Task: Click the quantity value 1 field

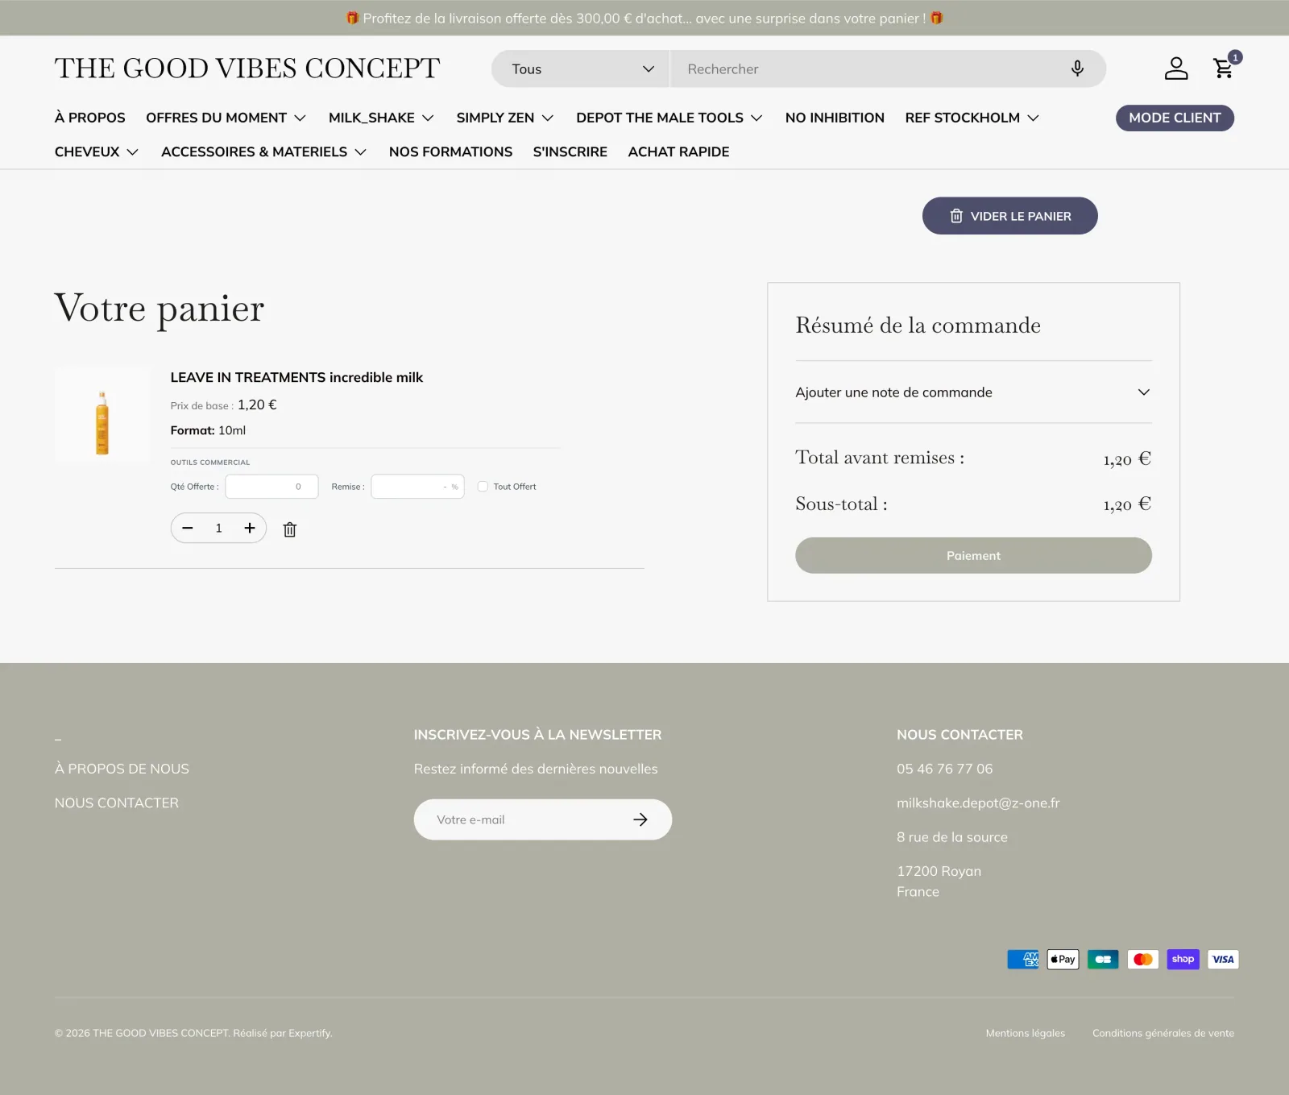Action: click(x=218, y=528)
